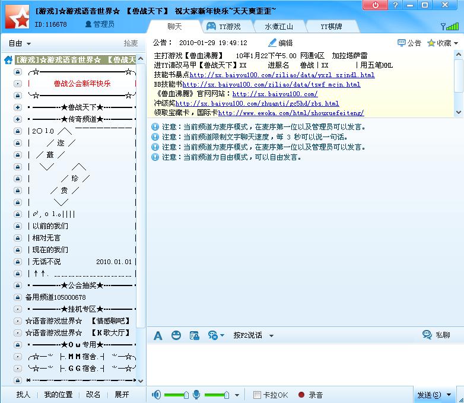Mute the microphone icon
The height and width of the screenshot is (403, 464).
[x=196, y=395]
